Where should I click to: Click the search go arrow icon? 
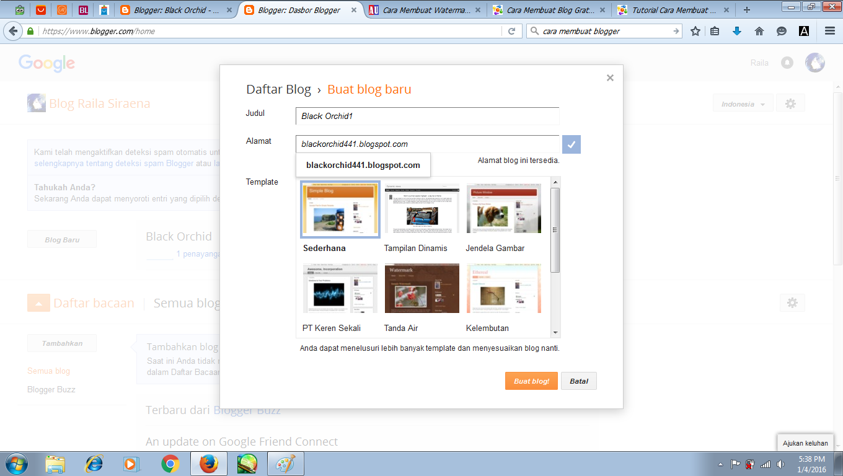click(676, 31)
